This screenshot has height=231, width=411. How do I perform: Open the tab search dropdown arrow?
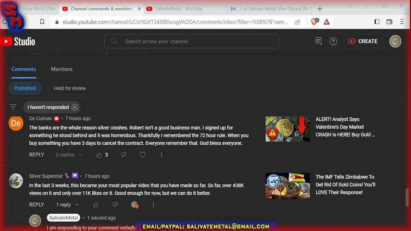pyautogui.click(x=351, y=5)
